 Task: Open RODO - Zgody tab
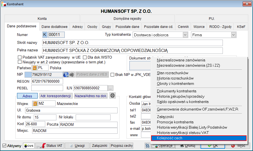coord(220,27)
